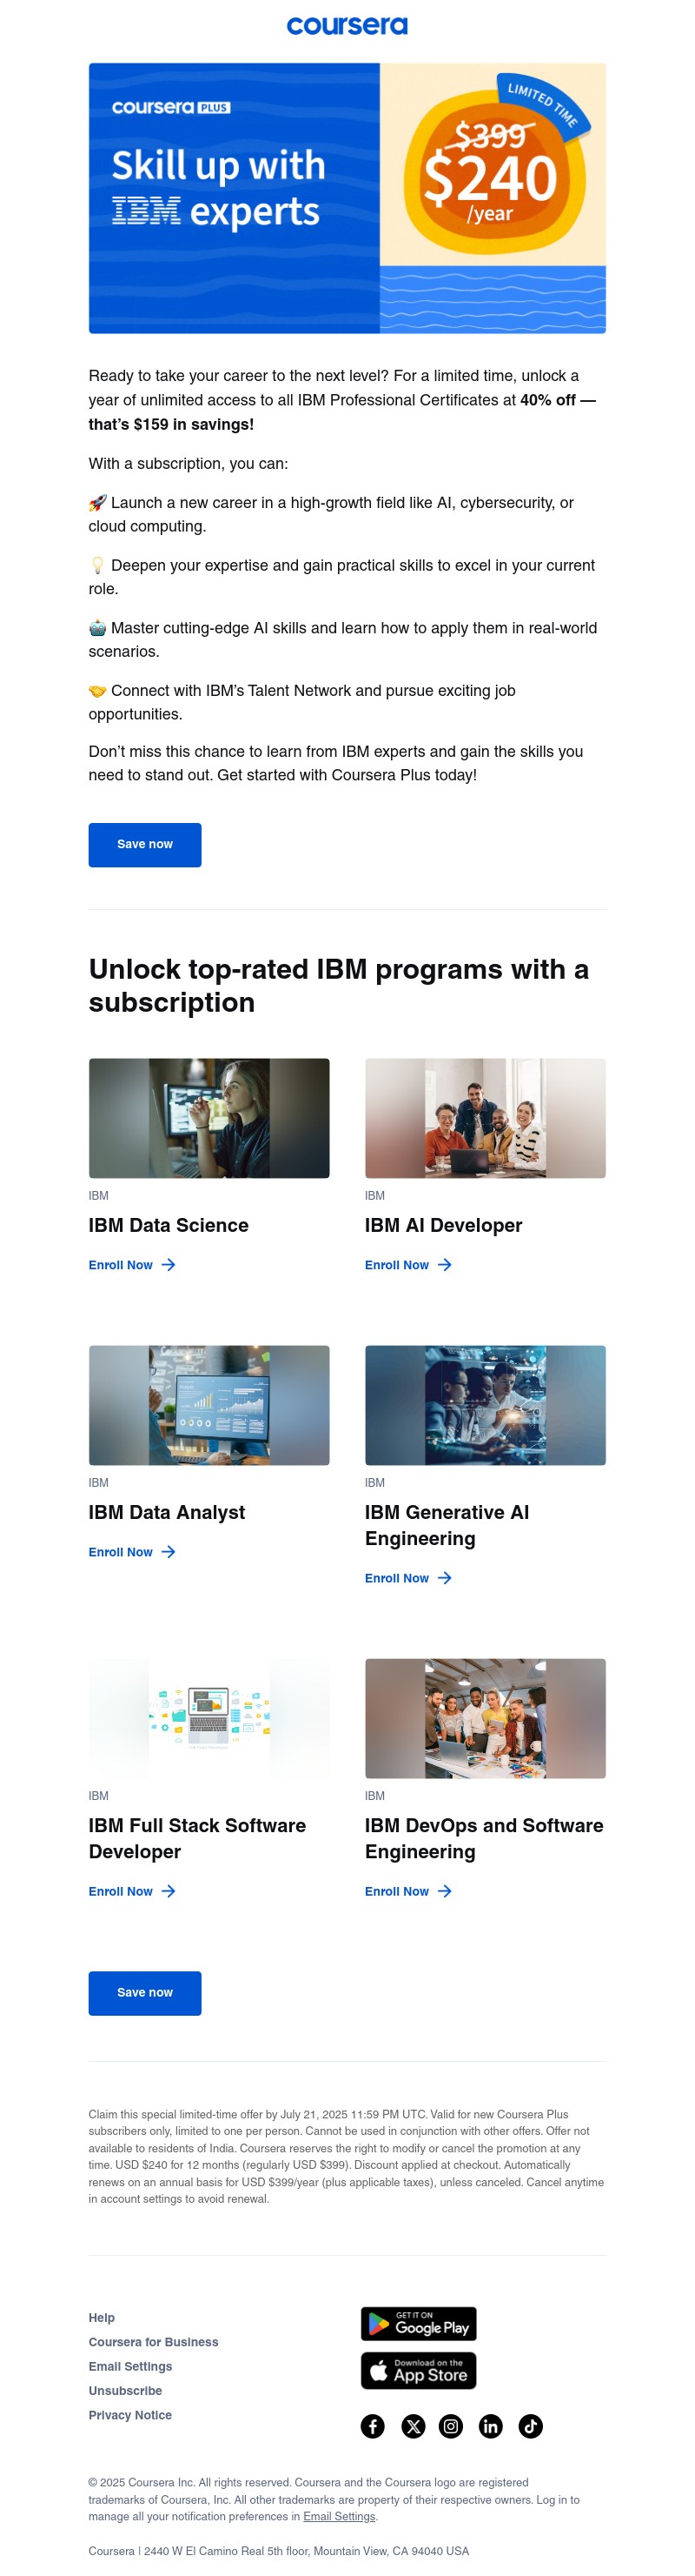Viewport: 695px width, 2576px height.
Task: Click the Save now button below the programs
Action: 145,1992
